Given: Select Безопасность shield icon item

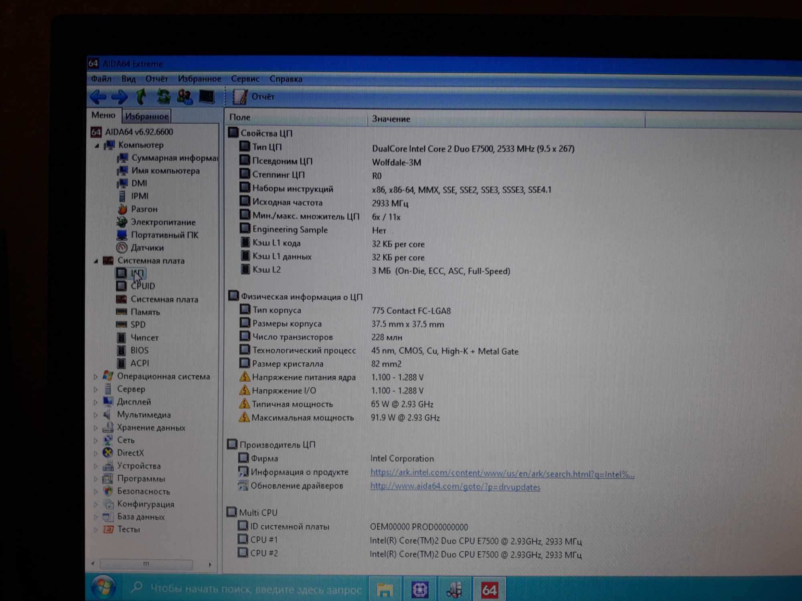Looking at the screenshot, I should coord(136,491).
